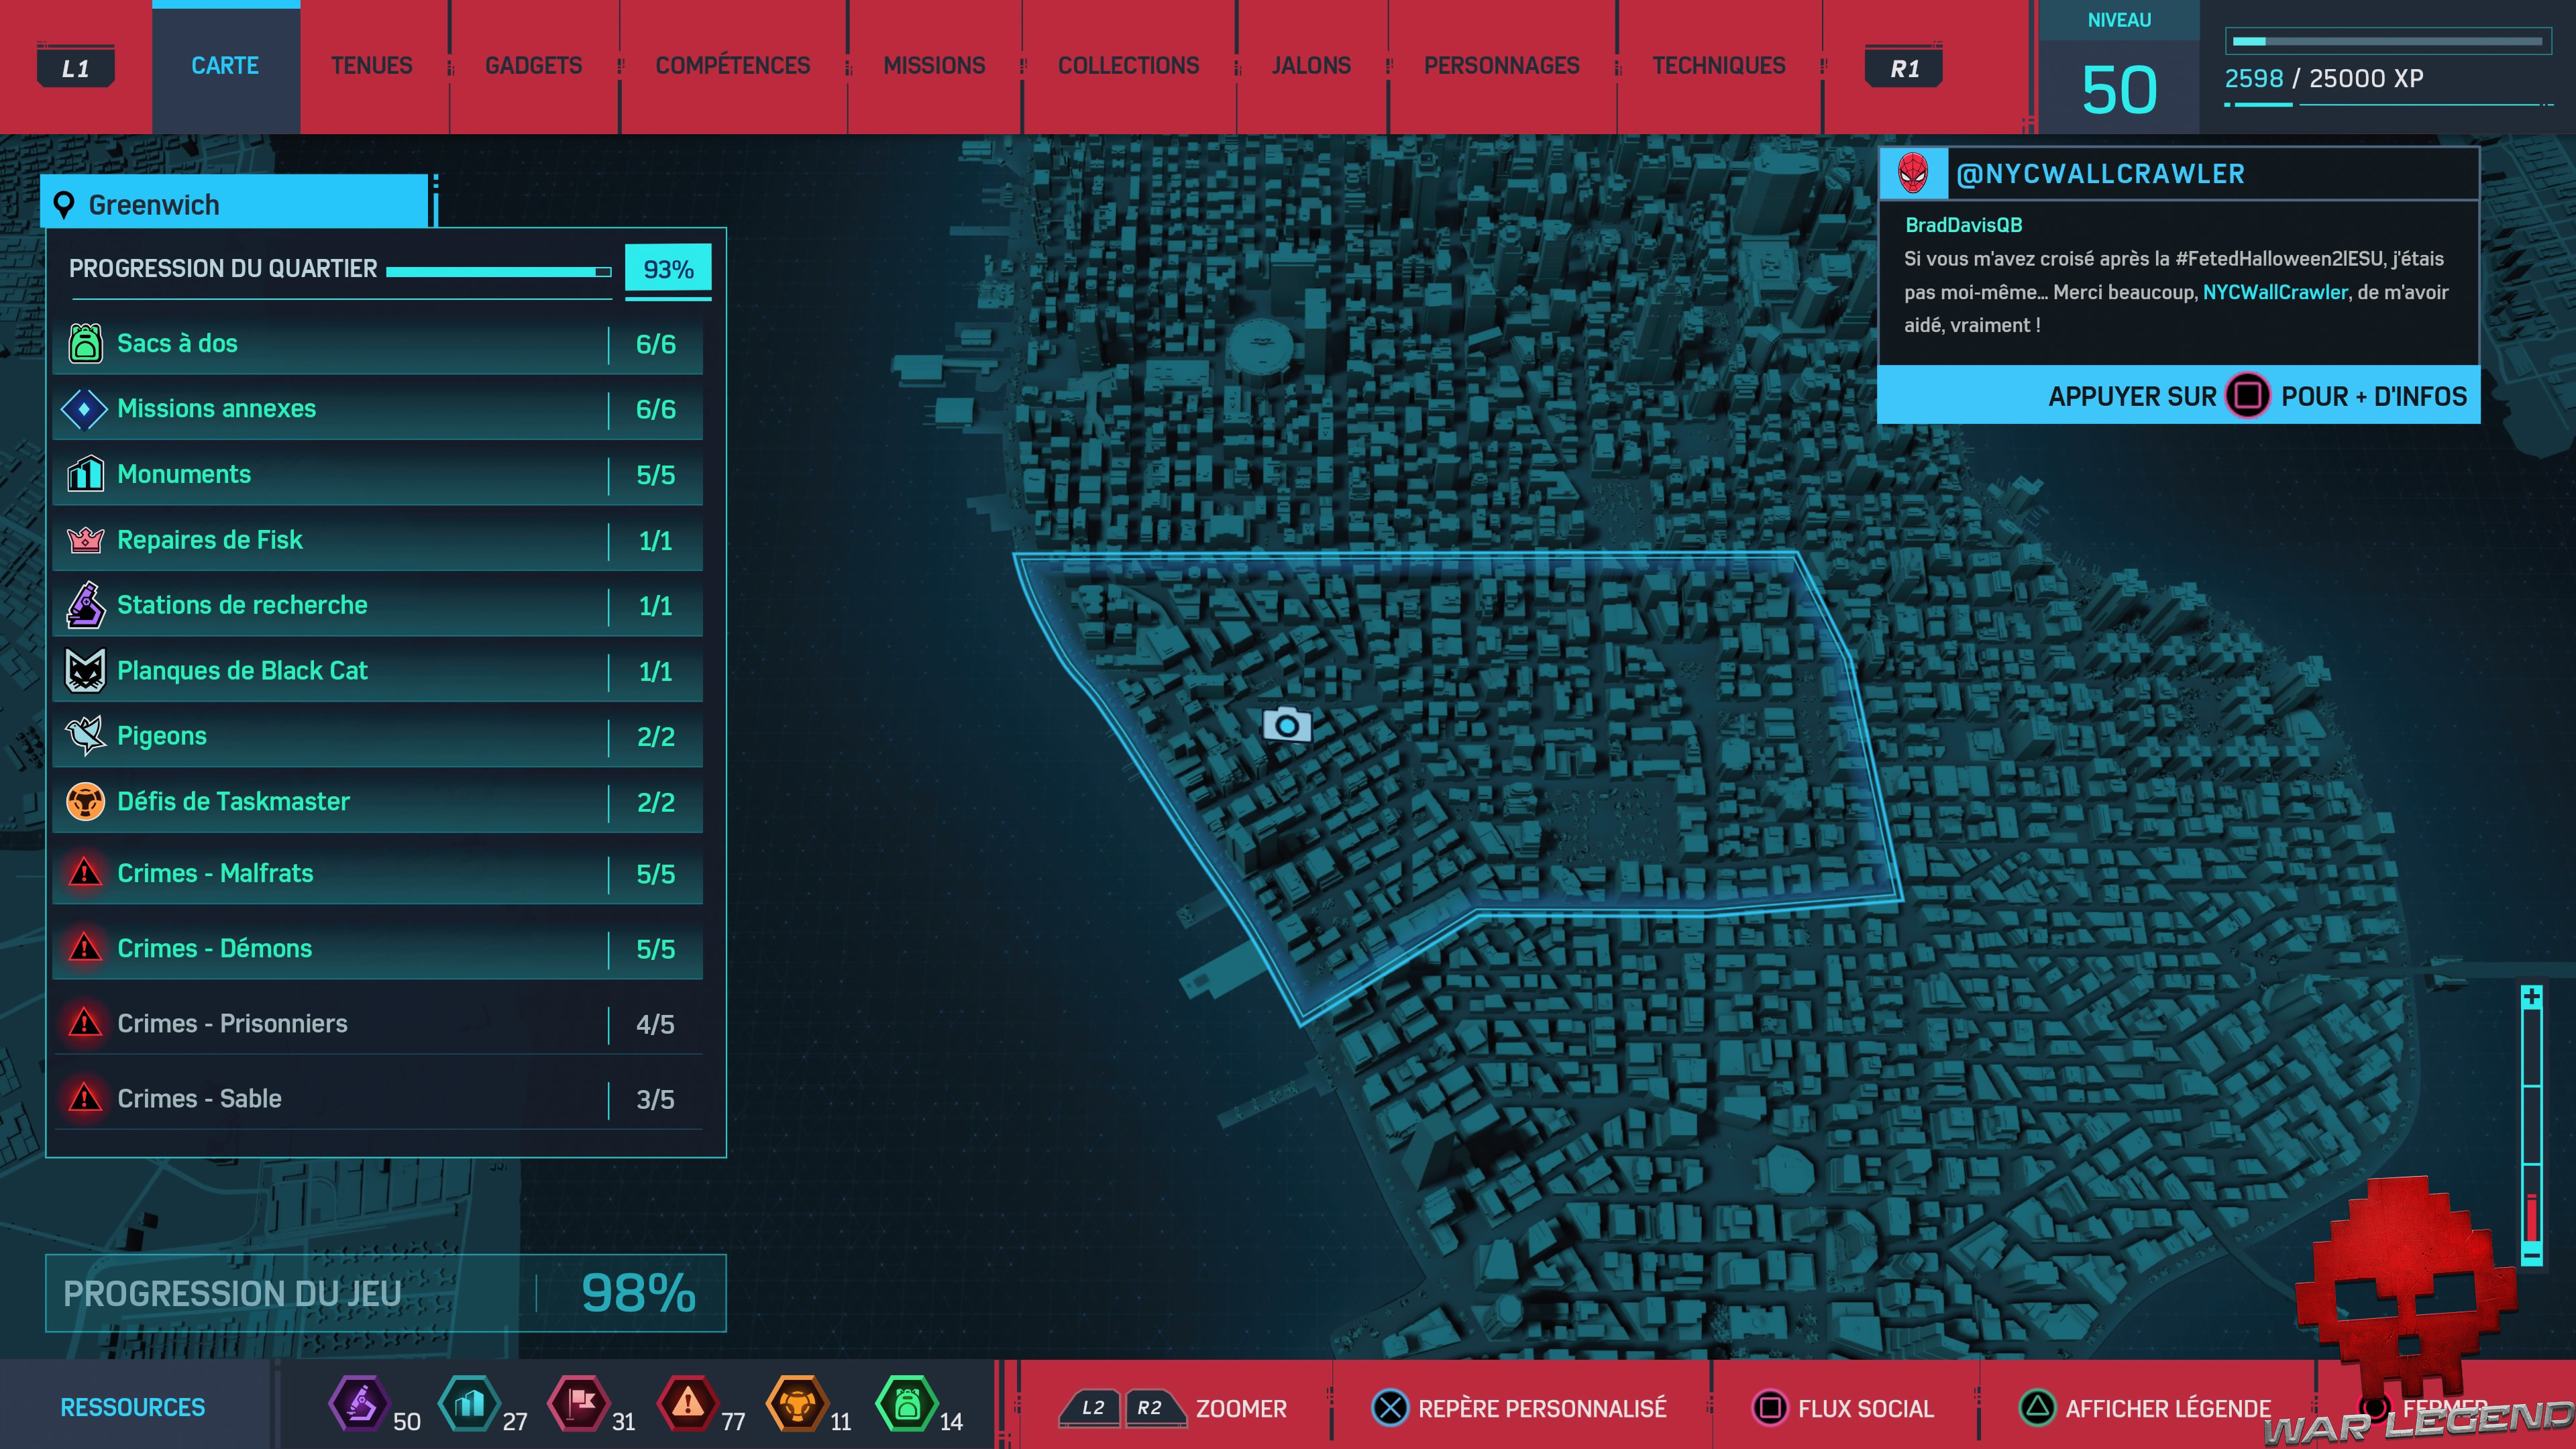Click the backpack icon next to Sacs à dos

tap(85, 343)
